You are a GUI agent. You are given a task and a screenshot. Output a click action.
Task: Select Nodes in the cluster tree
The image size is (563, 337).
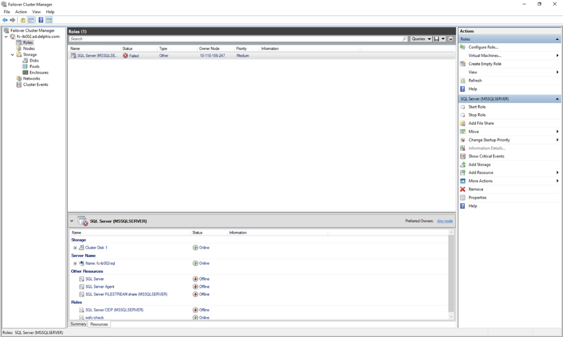point(29,48)
